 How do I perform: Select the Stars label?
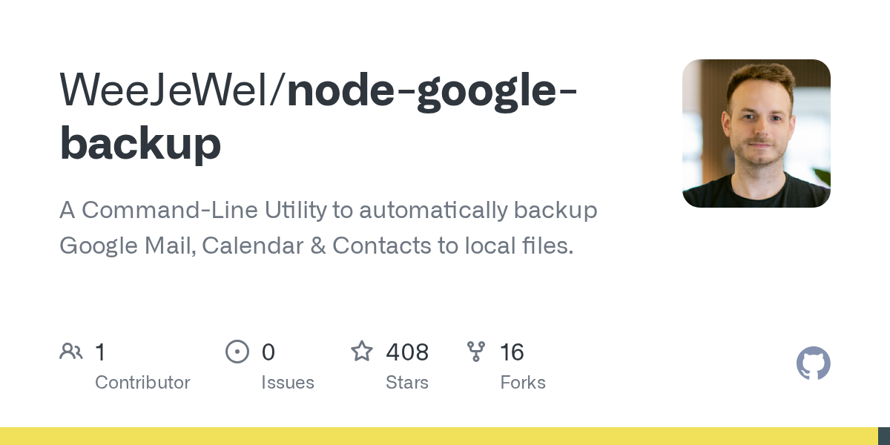tap(406, 383)
